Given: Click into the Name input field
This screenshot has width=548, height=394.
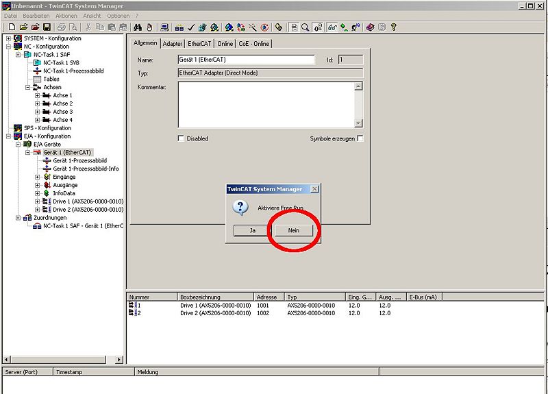Looking at the screenshot, I should click(247, 60).
